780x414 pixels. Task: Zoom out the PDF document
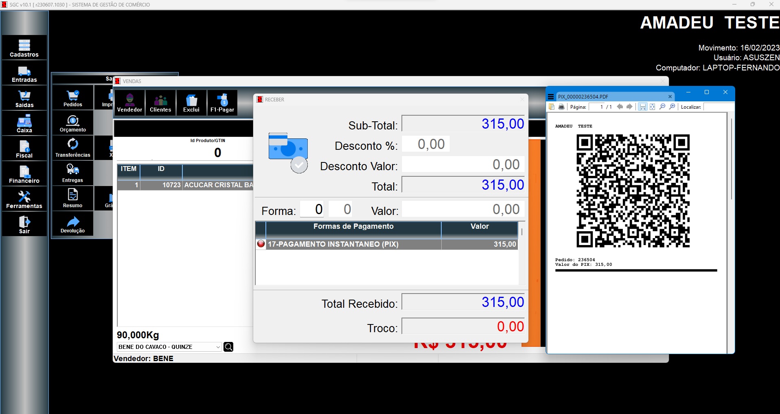662,107
